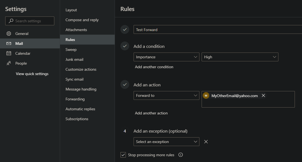Uncheck Stop processing more rules
Image resolution: width=302 pixels, height=162 pixels.
pyautogui.click(x=123, y=155)
